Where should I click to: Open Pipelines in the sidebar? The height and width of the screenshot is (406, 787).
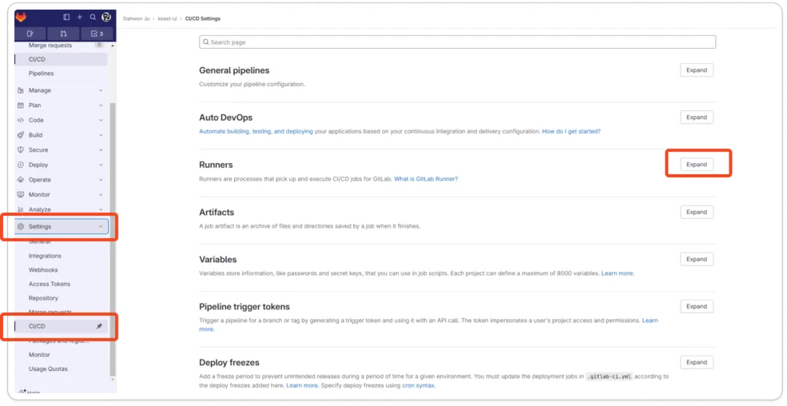[x=42, y=74]
